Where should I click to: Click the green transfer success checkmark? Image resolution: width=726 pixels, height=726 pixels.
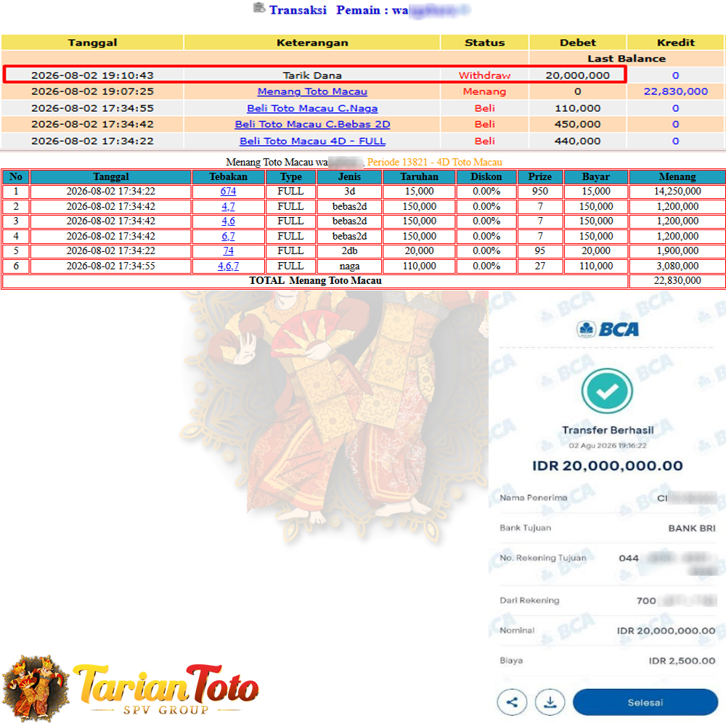(607, 391)
